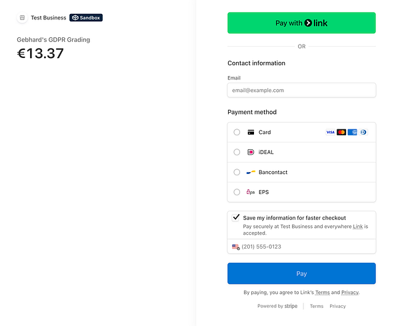The height and width of the screenshot is (326, 400).
Task: Click the phone number input field
Action: tap(307, 247)
